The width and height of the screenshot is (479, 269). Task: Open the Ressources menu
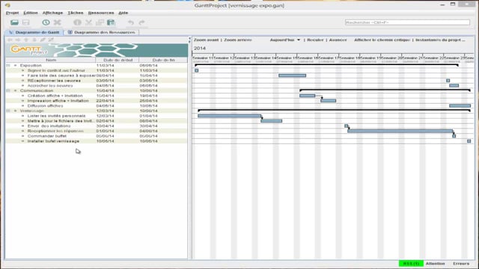point(101,13)
